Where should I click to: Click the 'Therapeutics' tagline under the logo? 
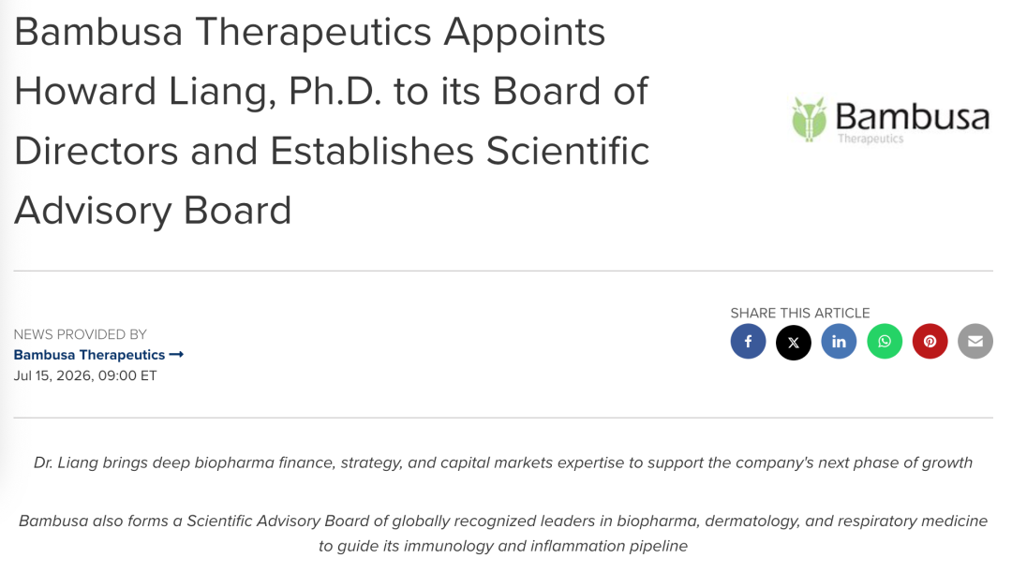coord(870,139)
